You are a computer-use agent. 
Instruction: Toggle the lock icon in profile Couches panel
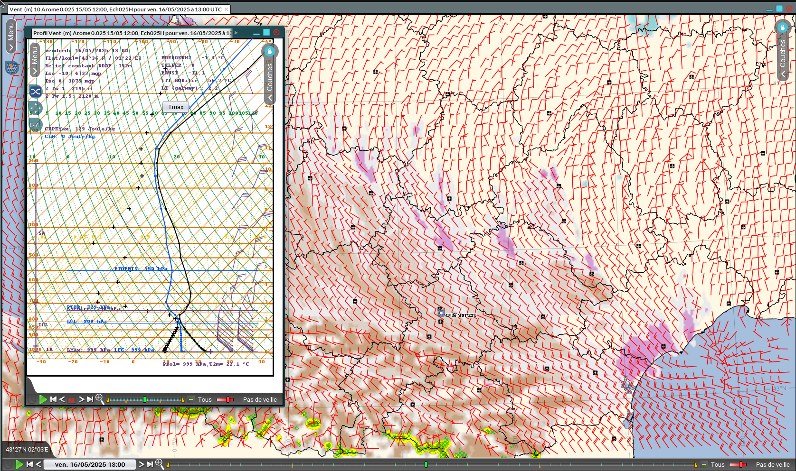tap(269, 51)
